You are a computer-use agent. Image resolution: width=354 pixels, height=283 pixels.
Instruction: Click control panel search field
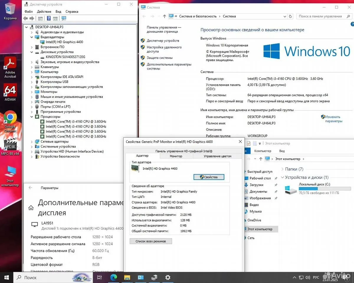tap(324, 17)
